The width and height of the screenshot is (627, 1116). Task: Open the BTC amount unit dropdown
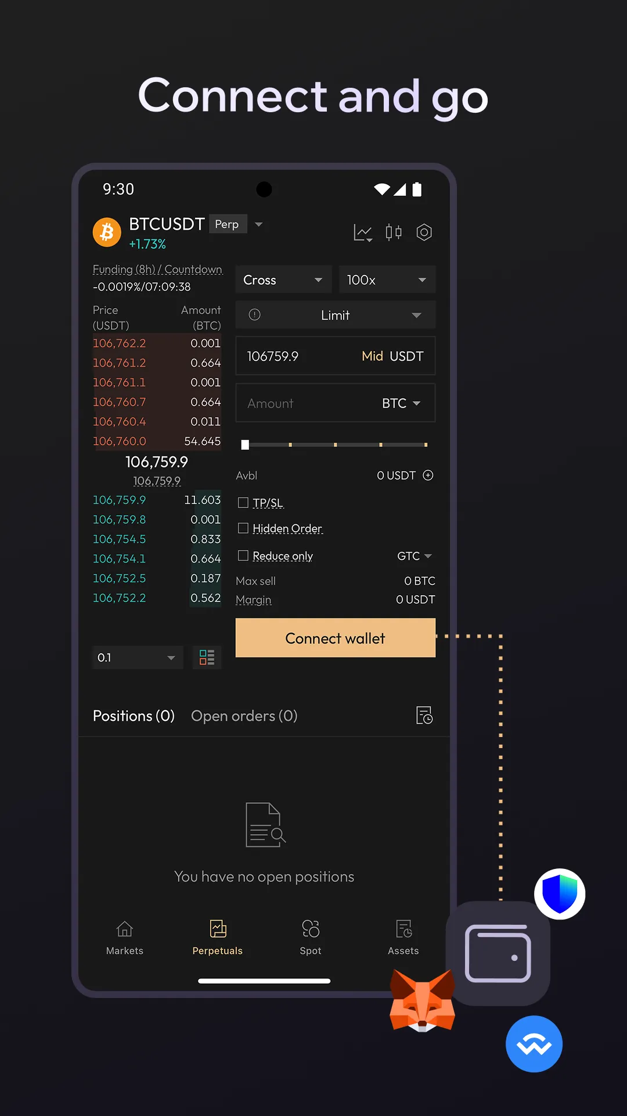click(x=401, y=403)
